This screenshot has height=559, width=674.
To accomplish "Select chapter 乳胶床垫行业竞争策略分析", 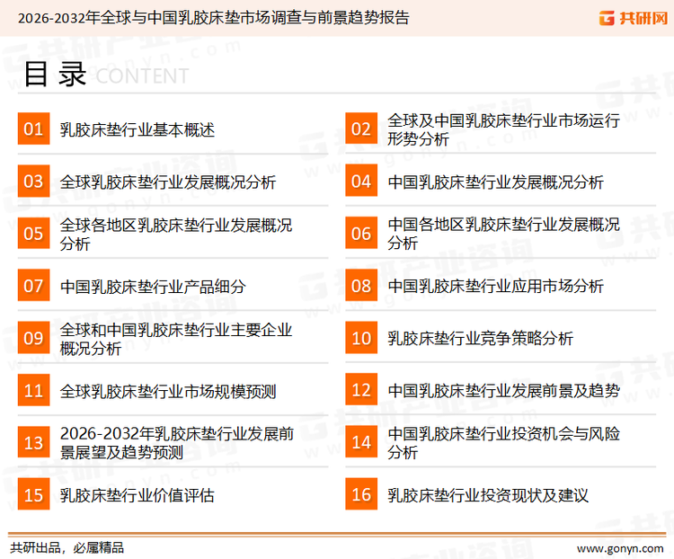I will tap(480, 339).
